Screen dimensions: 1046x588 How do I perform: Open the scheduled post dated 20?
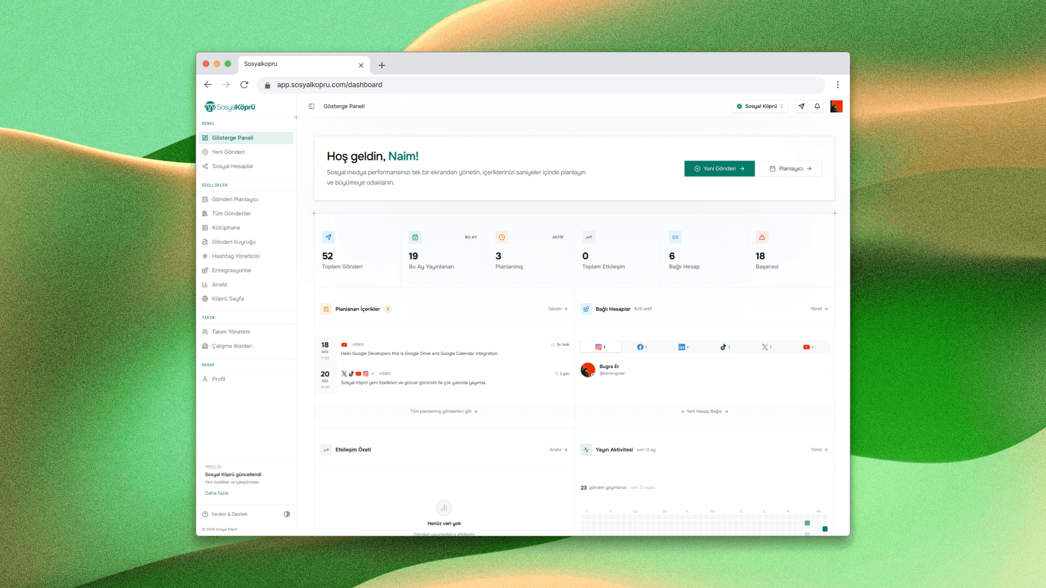[x=444, y=379]
